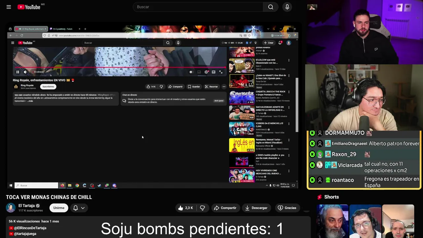
Task: Open options for a 2000's baddie playlist
Action: (289, 156)
